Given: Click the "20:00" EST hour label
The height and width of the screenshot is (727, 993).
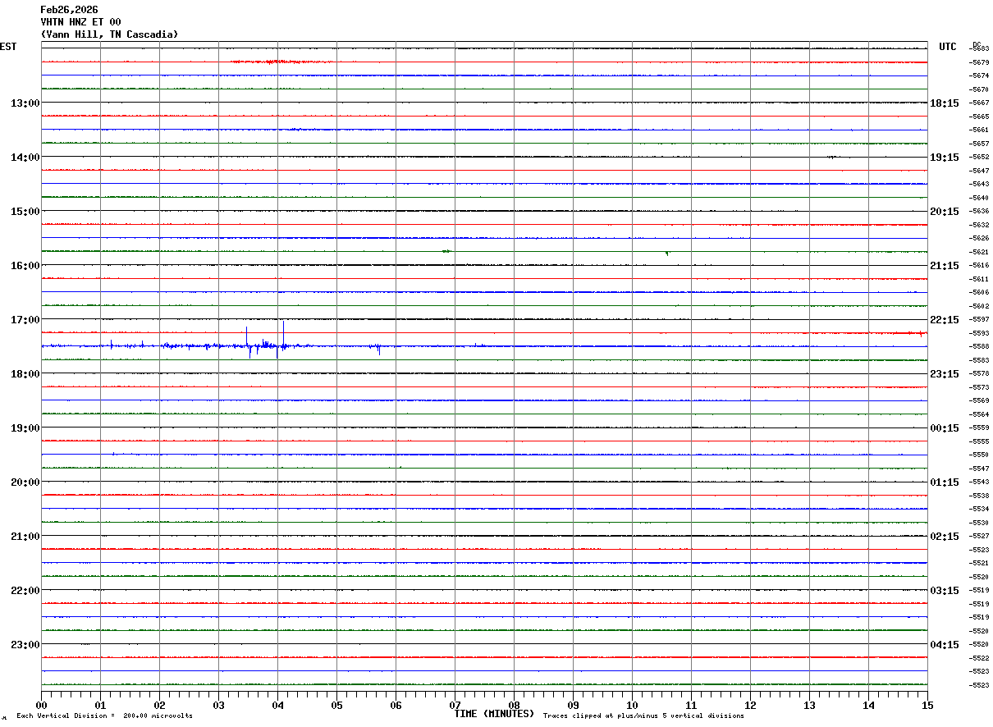Looking at the screenshot, I should [x=25, y=482].
